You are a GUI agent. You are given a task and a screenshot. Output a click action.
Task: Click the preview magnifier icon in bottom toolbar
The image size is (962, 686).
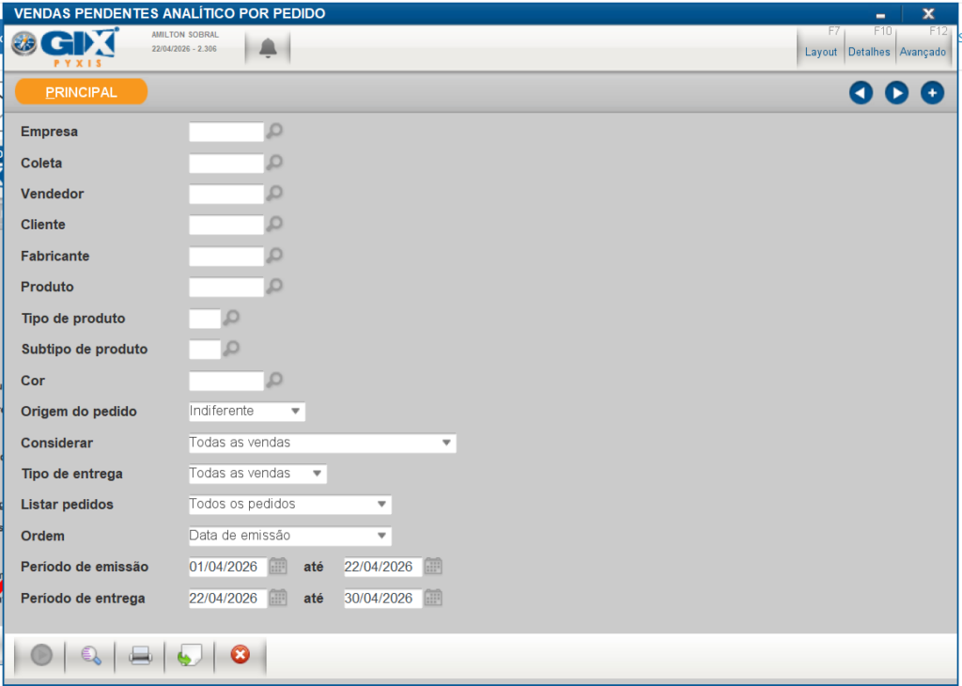click(91, 655)
